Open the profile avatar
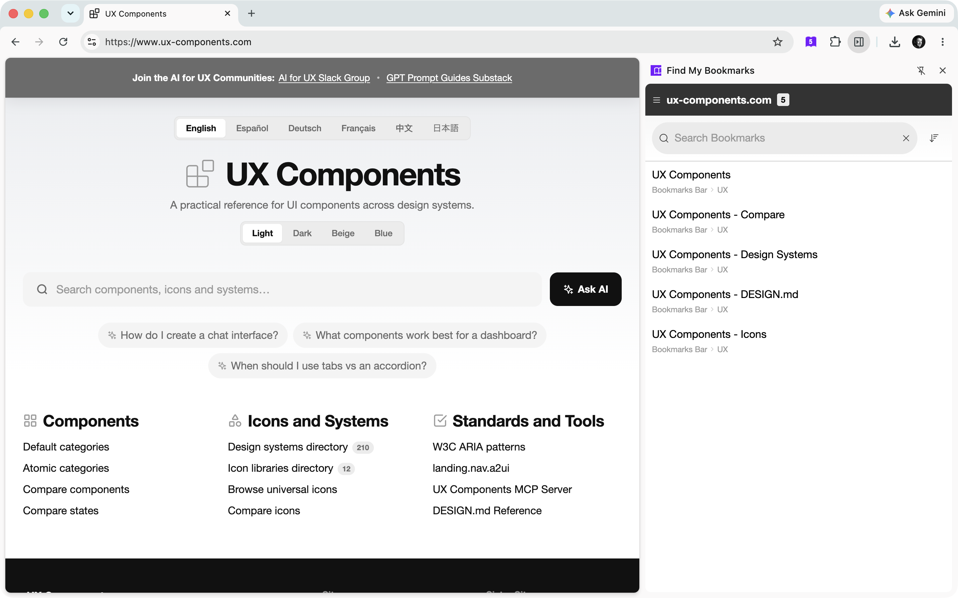Image resolution: width=958 pixels, height=598 pixels. pyautogui.click(x=918, y=42)
